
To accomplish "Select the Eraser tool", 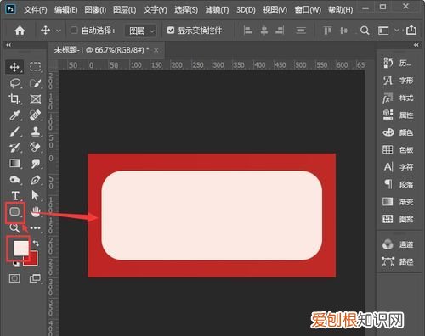I will (x=36, y=148).
